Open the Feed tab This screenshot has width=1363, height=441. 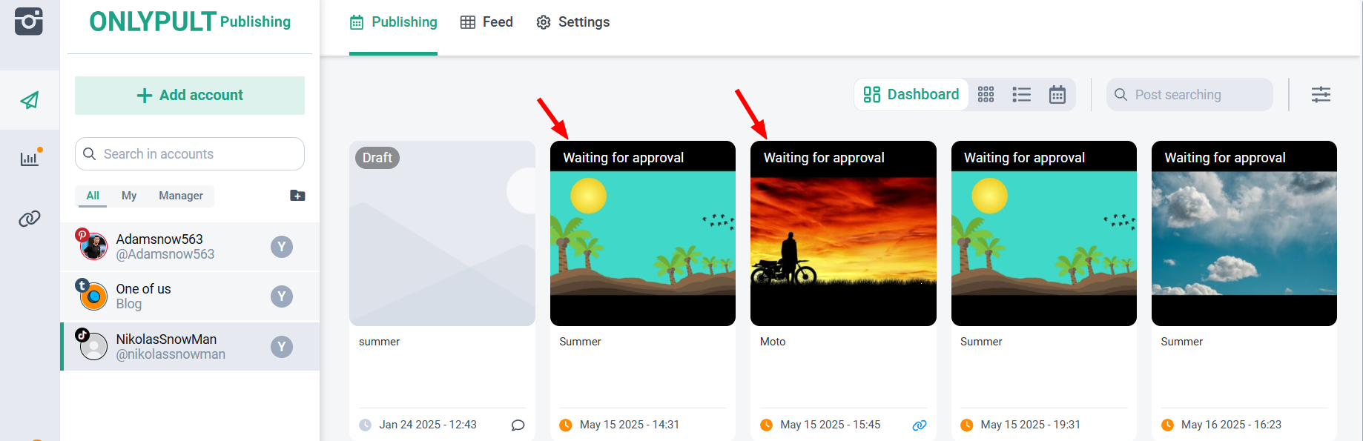pos(486,22)
